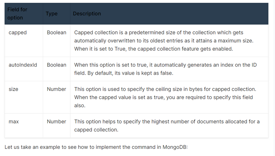Select the 'max' field name cell
This screenshot has height=156, width=275.
[x=14, y=122]
